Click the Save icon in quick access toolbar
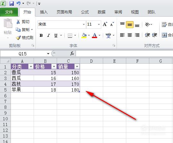 coord(12,4)
